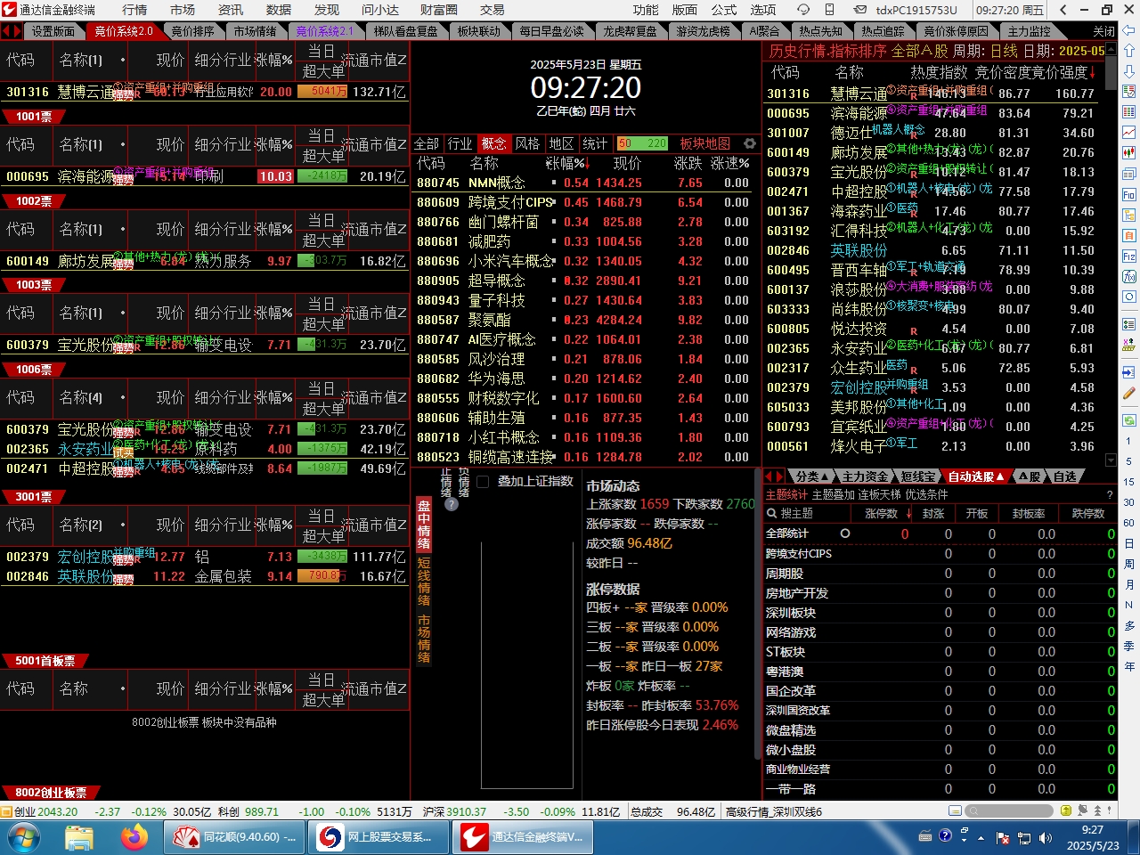
Task: Click the pencil drawing tool icon
Action: [1129, 393]
